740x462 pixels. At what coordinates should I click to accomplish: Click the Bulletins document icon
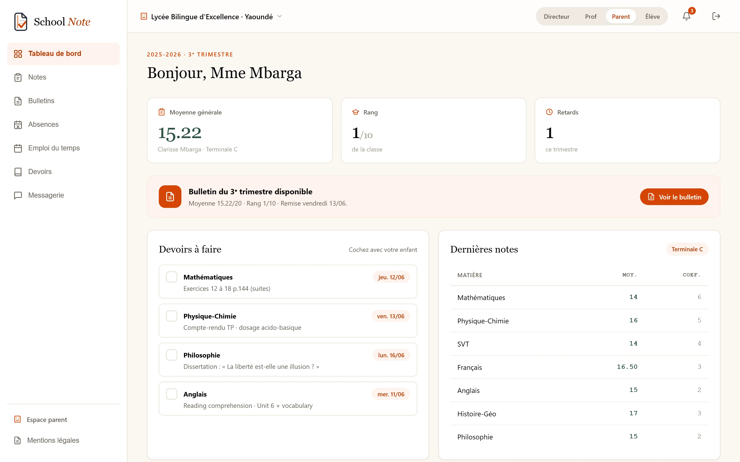pos(18,101)
